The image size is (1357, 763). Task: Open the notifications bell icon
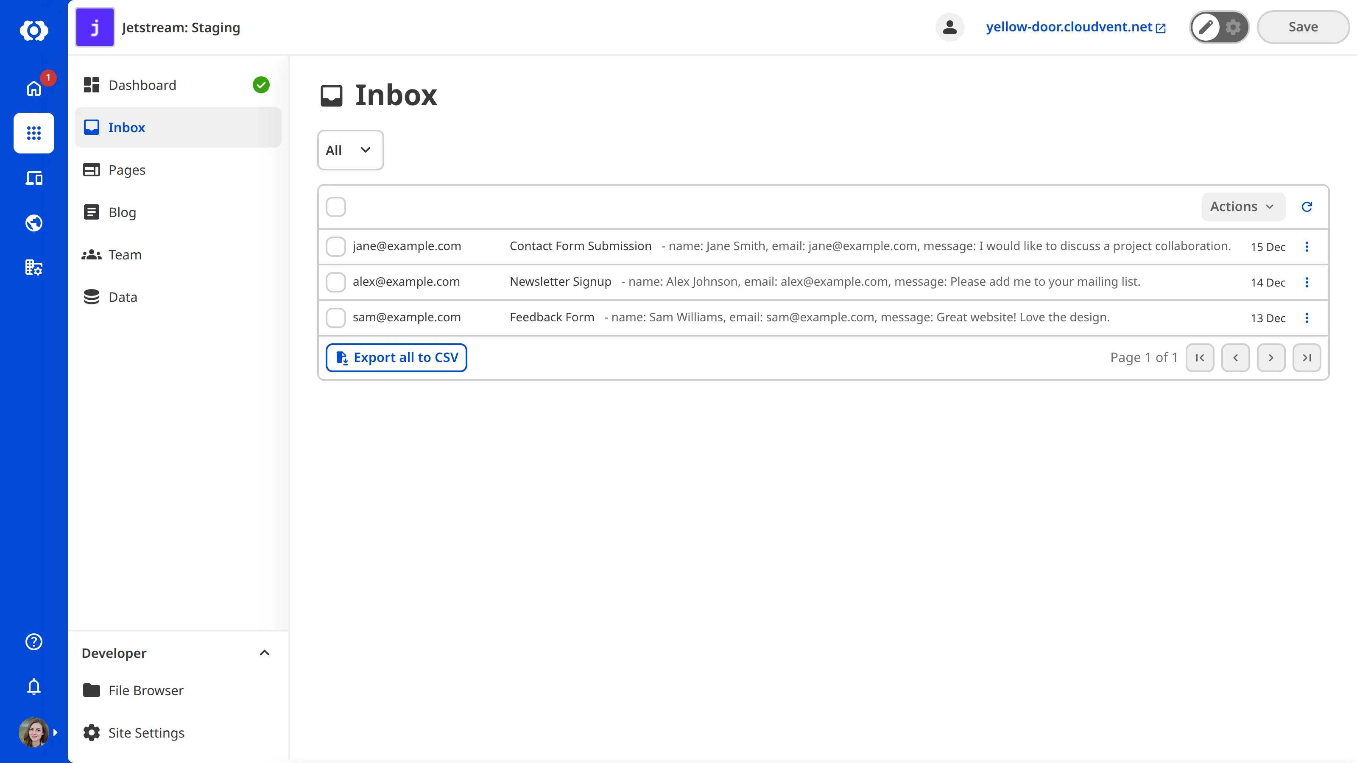tap(34, 687)
